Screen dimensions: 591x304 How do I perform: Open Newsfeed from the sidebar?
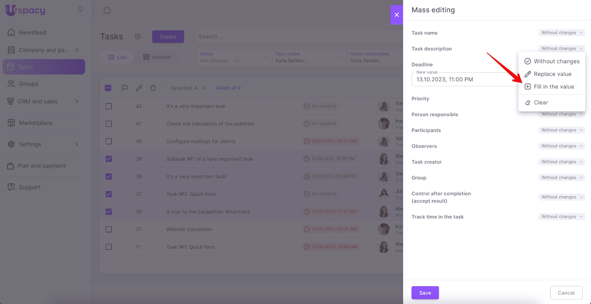click(x=33, y=33)
